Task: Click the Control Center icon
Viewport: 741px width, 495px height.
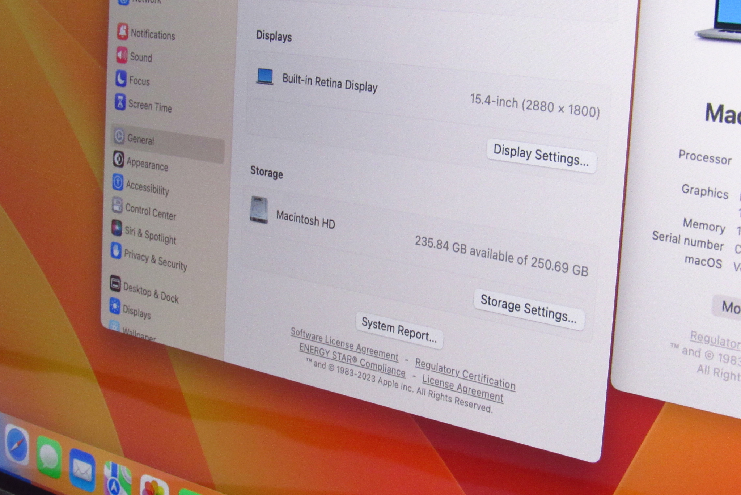Action: click(117, 205)
